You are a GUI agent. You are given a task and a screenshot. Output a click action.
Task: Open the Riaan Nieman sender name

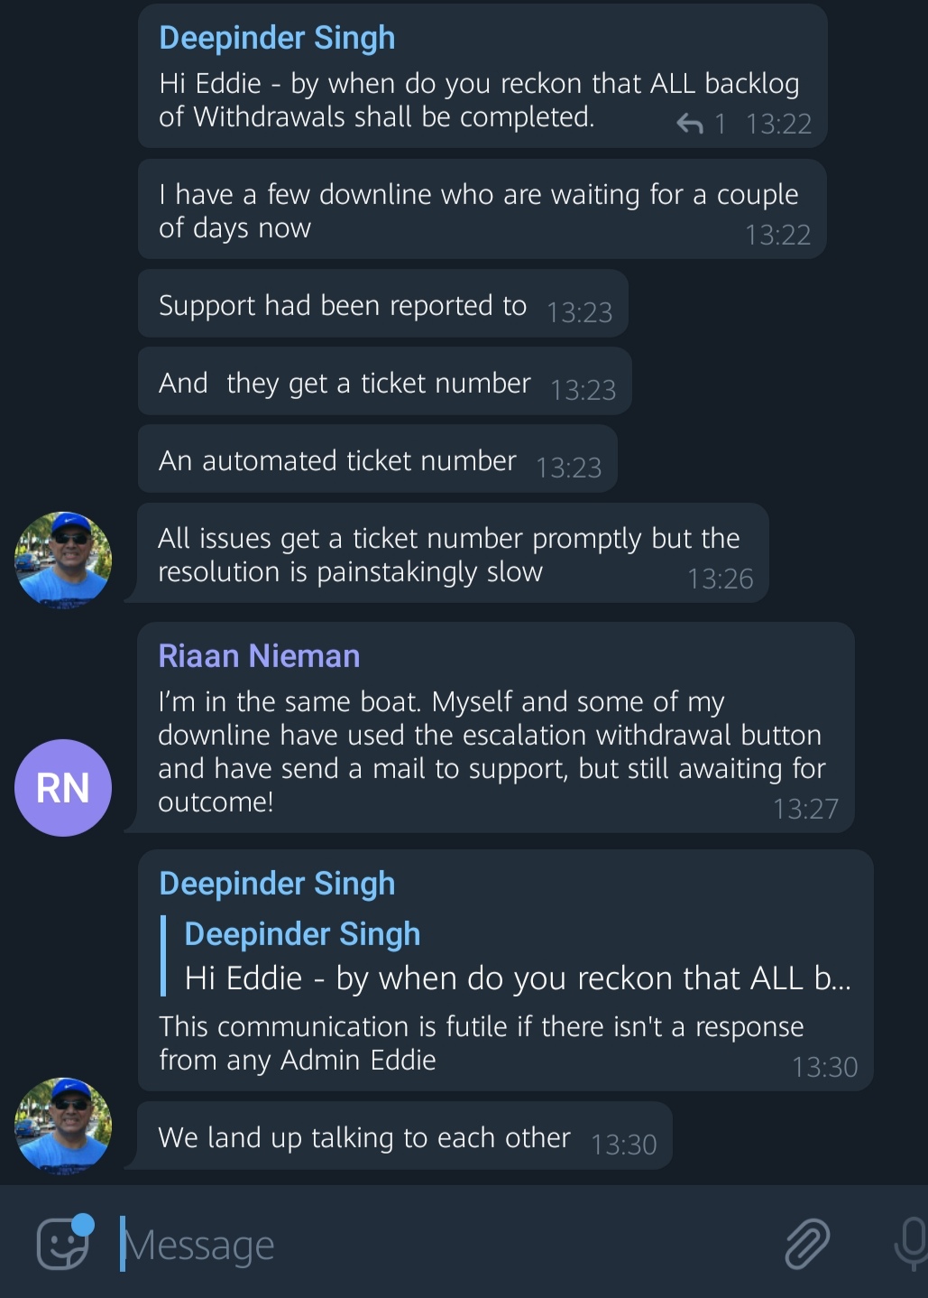coord(259,656)
